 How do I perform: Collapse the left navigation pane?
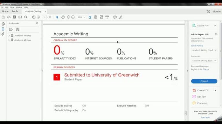pos(42,71)
